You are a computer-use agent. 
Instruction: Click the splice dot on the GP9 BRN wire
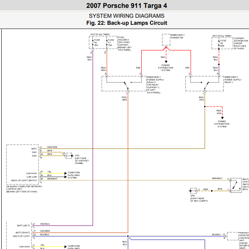coord(212,191)
